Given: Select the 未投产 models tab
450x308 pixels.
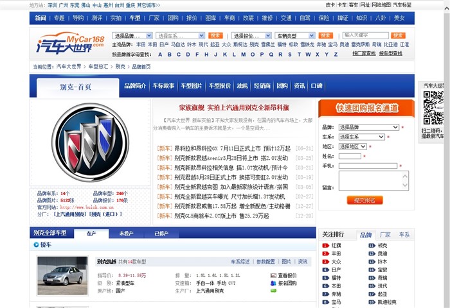Looking at the screenshot, I should pyautogui.click(x=126, y=234).
